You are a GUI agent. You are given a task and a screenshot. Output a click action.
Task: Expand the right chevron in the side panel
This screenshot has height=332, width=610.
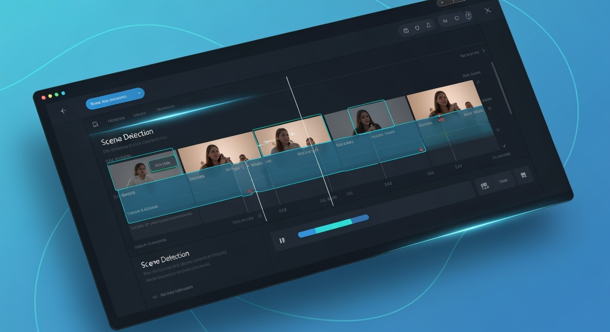(x=483, y=51)
